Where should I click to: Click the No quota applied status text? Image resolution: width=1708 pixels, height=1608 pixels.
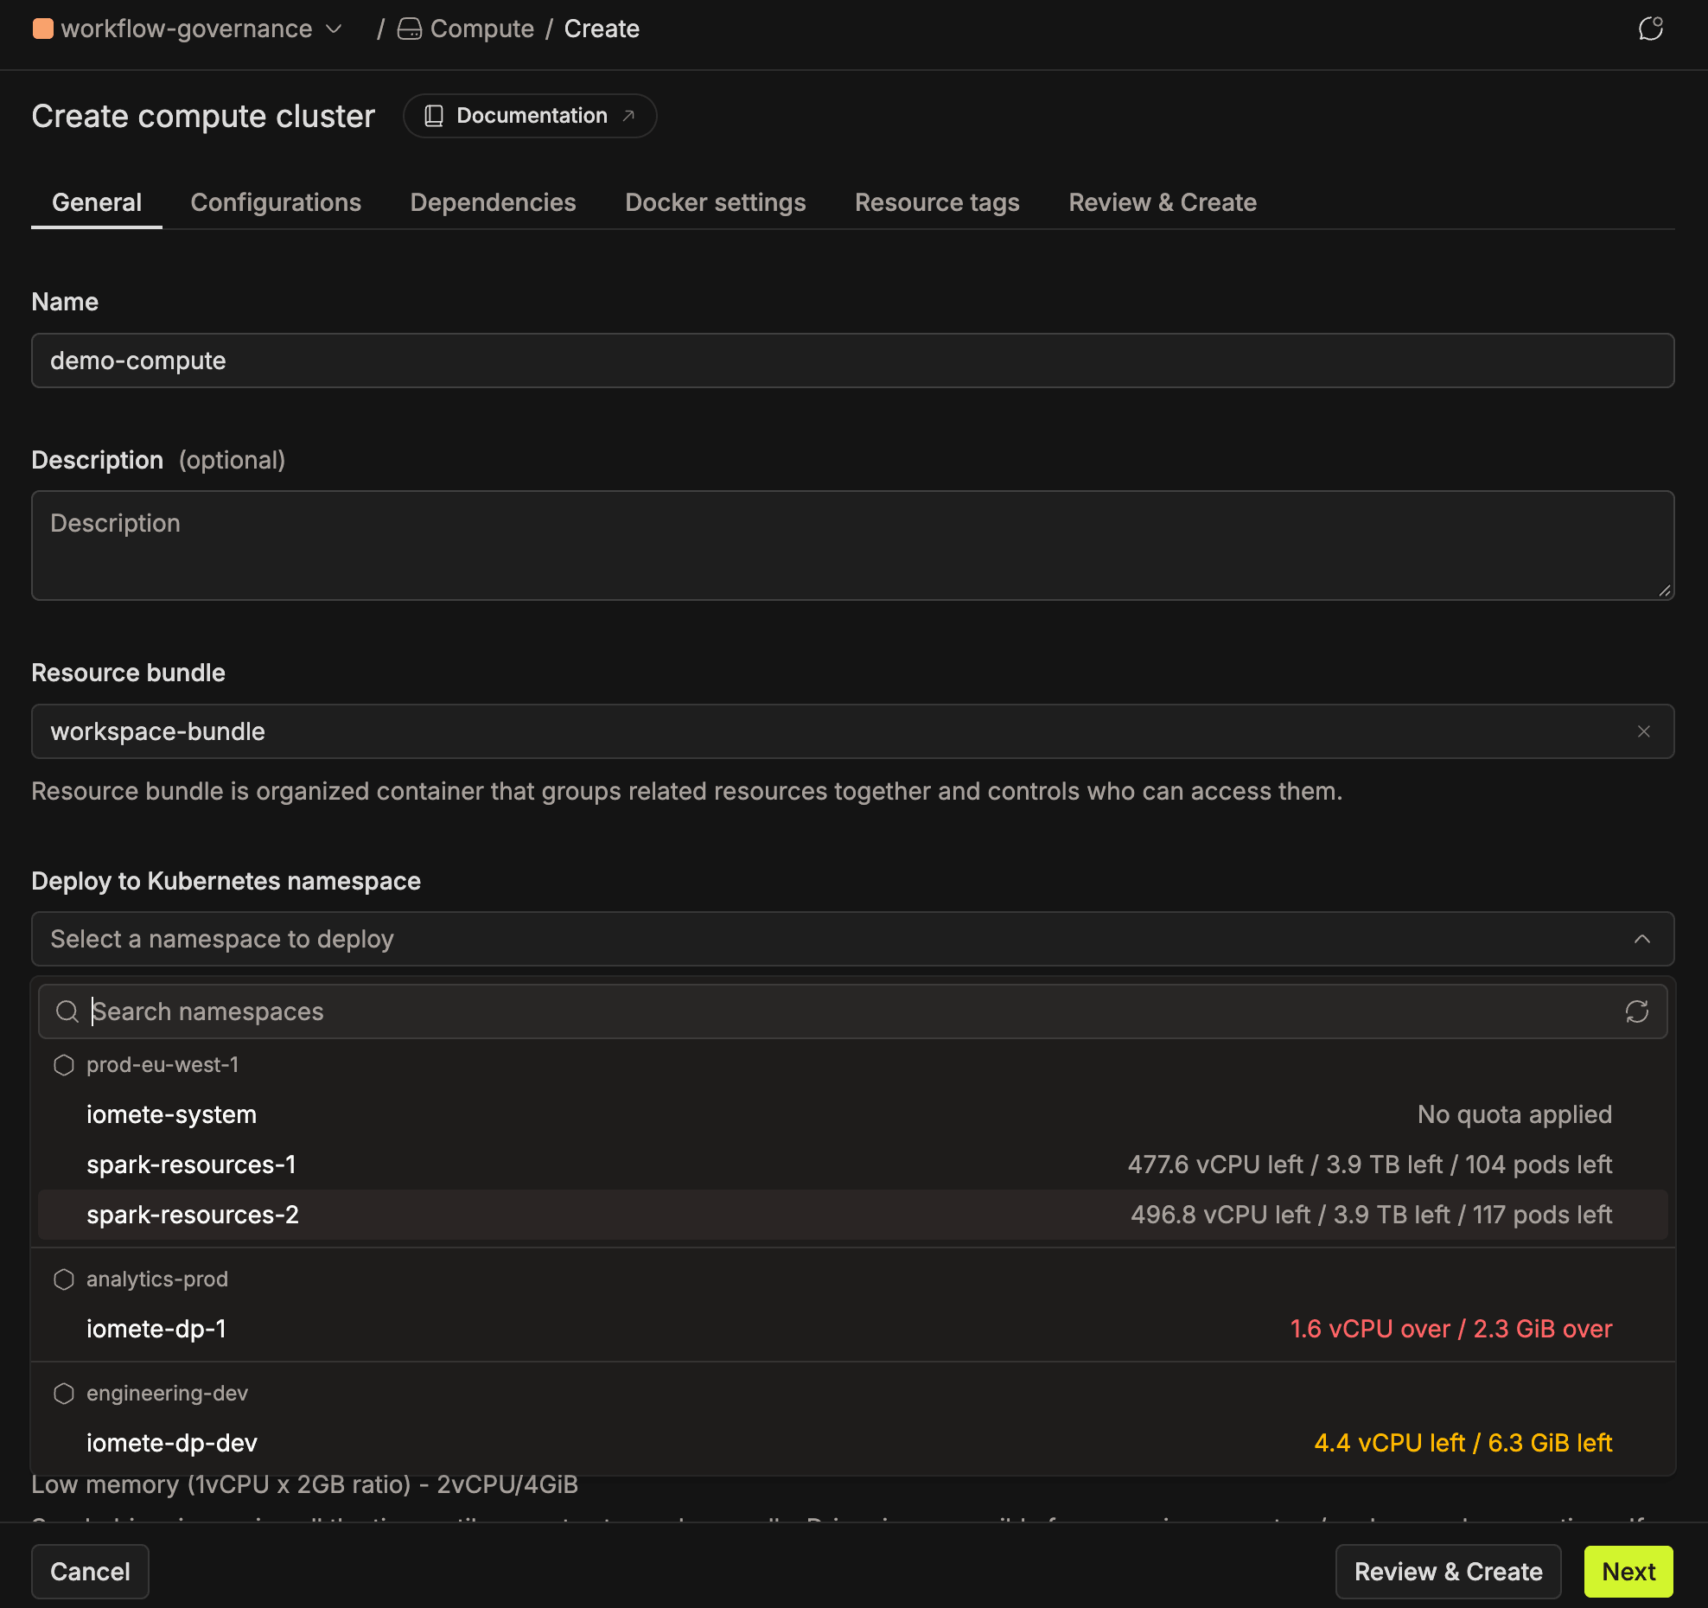(x=1514, y=1114)
